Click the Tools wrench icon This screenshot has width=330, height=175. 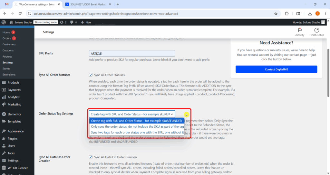coord(4,153)
